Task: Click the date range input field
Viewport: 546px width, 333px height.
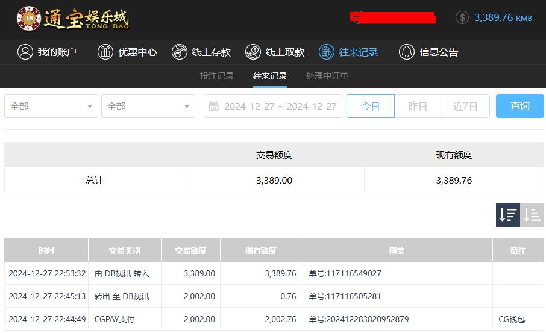Action: click(x=272, y=106)
